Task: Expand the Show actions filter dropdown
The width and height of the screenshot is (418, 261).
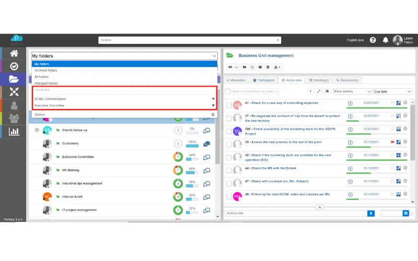Action: pos(352,91)
